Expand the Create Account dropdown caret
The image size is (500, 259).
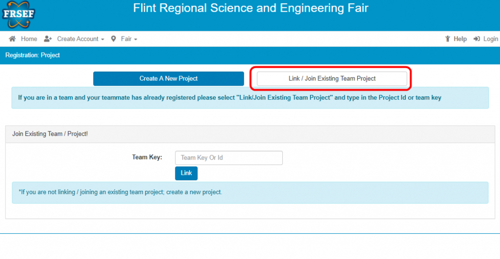[x=103, y=39]
